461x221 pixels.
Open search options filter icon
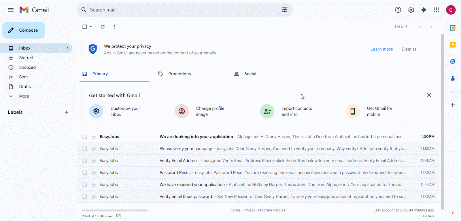coord(284,10)
